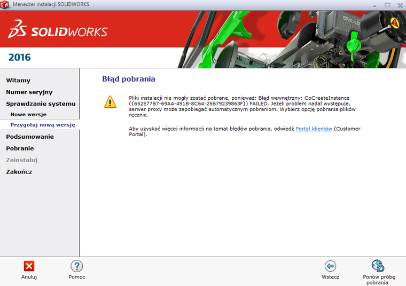The width and height of the screenshot is (406, 286).
Task: Select the Numer seryjny step
Action: pyautogui.click(x=29, y=92)
